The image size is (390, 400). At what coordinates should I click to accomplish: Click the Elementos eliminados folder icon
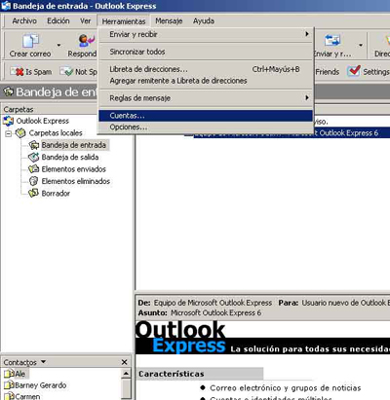[34, 181]
